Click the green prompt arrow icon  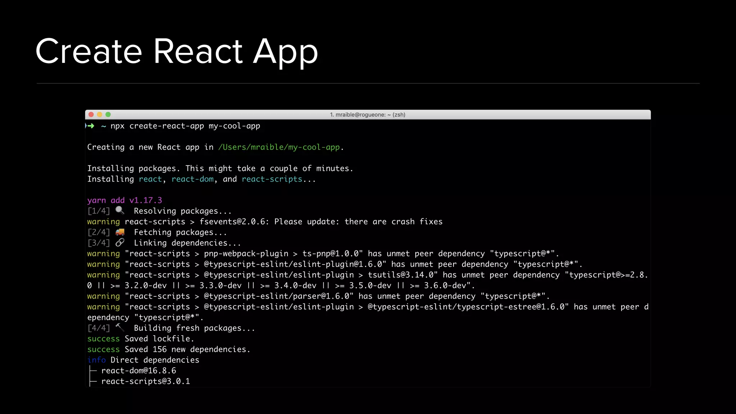(x=90, y=126)
